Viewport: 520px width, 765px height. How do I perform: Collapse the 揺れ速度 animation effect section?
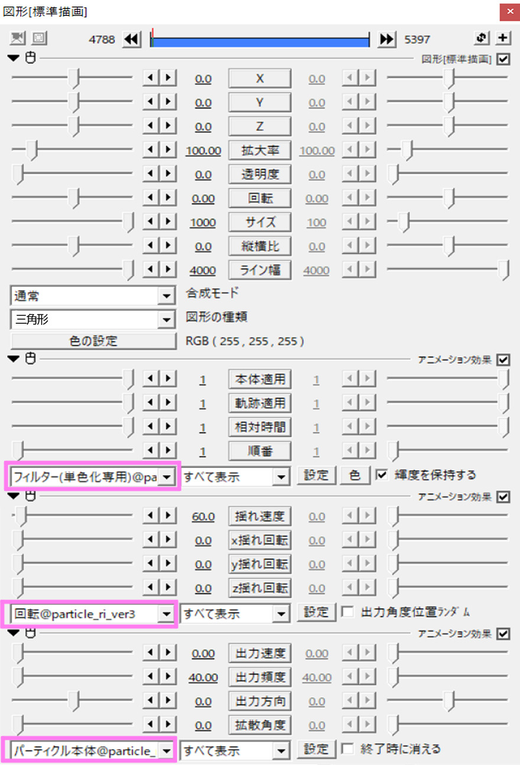[15, 496]
